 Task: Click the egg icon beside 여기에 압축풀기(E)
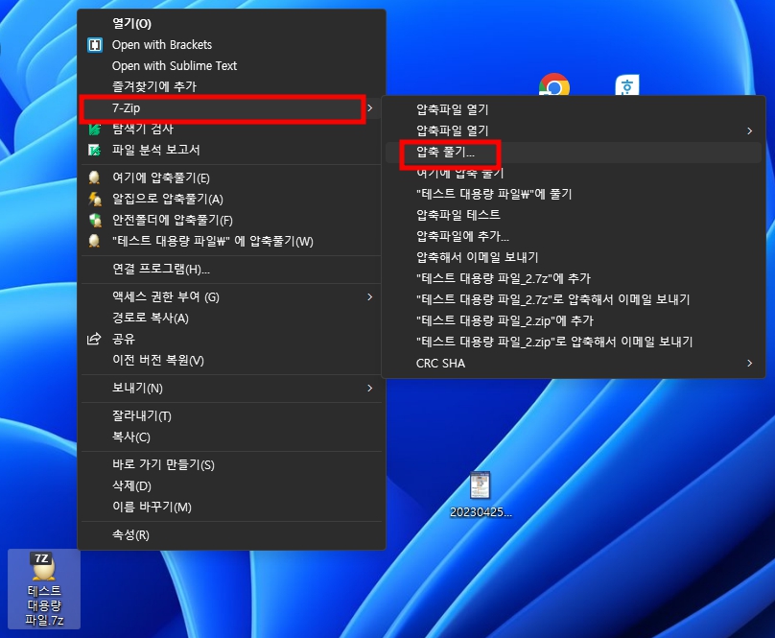[x=94, y=177]
